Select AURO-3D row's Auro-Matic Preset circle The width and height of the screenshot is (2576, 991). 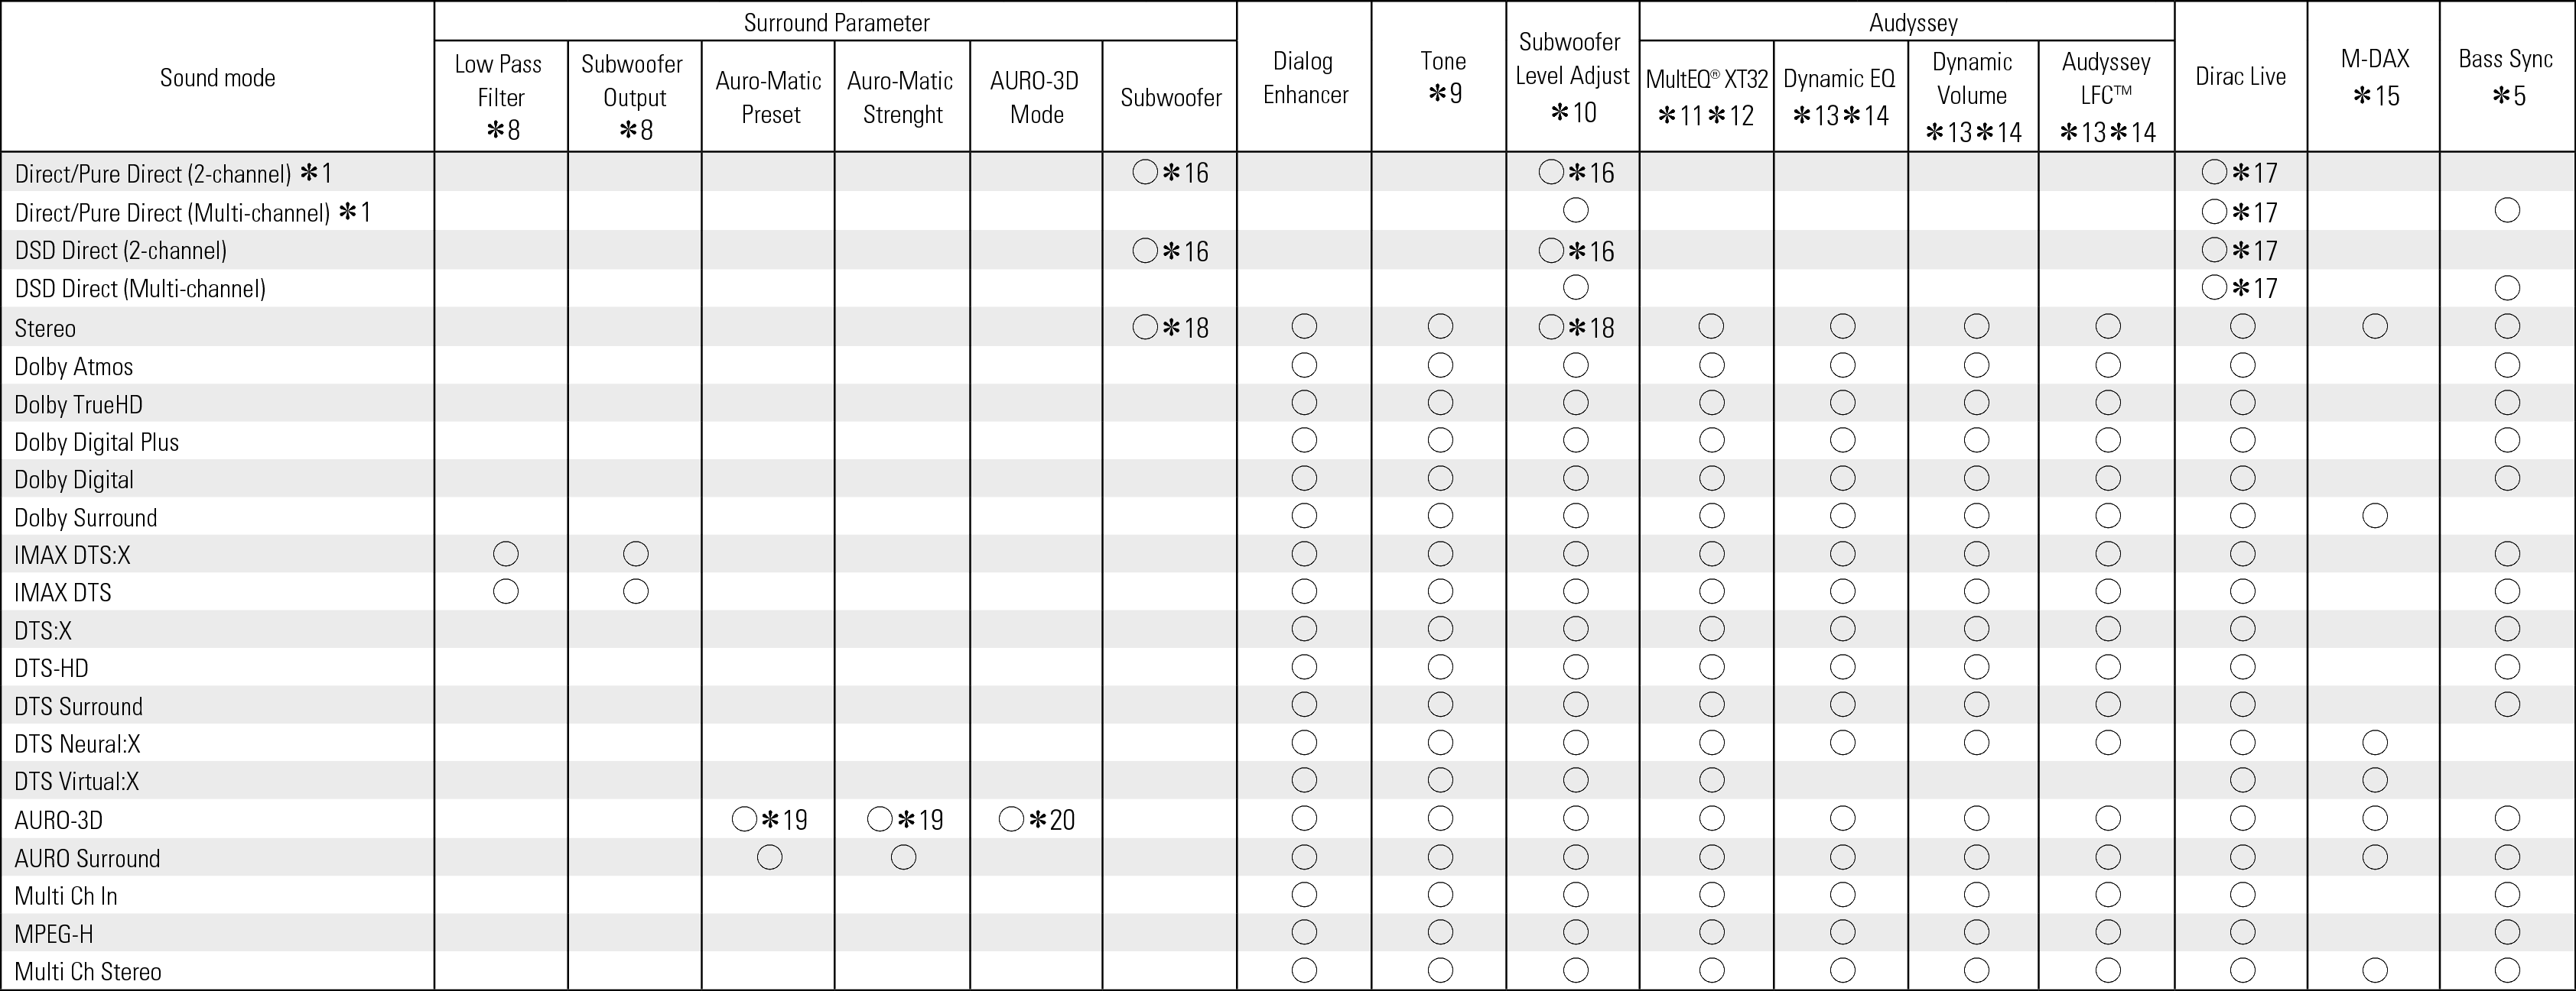point(745,819)
